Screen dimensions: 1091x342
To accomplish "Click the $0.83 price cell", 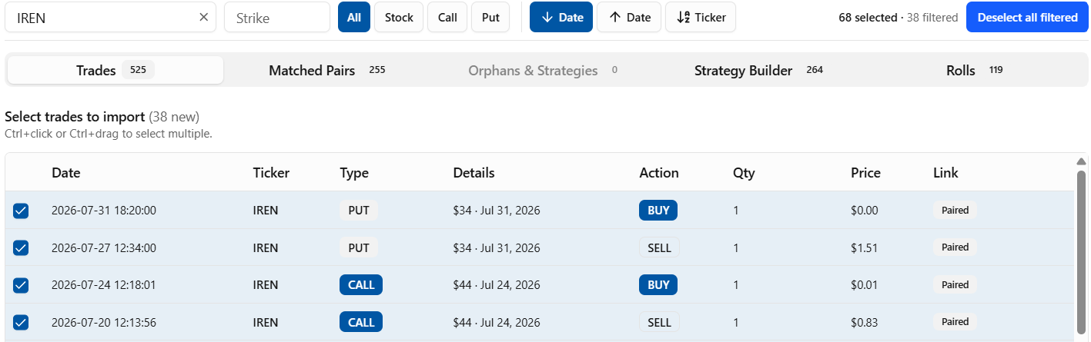I will 865,322.
